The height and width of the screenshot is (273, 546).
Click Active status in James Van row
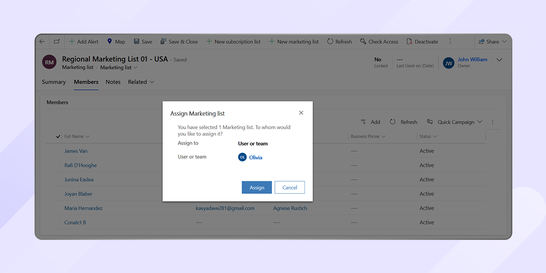pyautogui.click(x=427, y=151)
